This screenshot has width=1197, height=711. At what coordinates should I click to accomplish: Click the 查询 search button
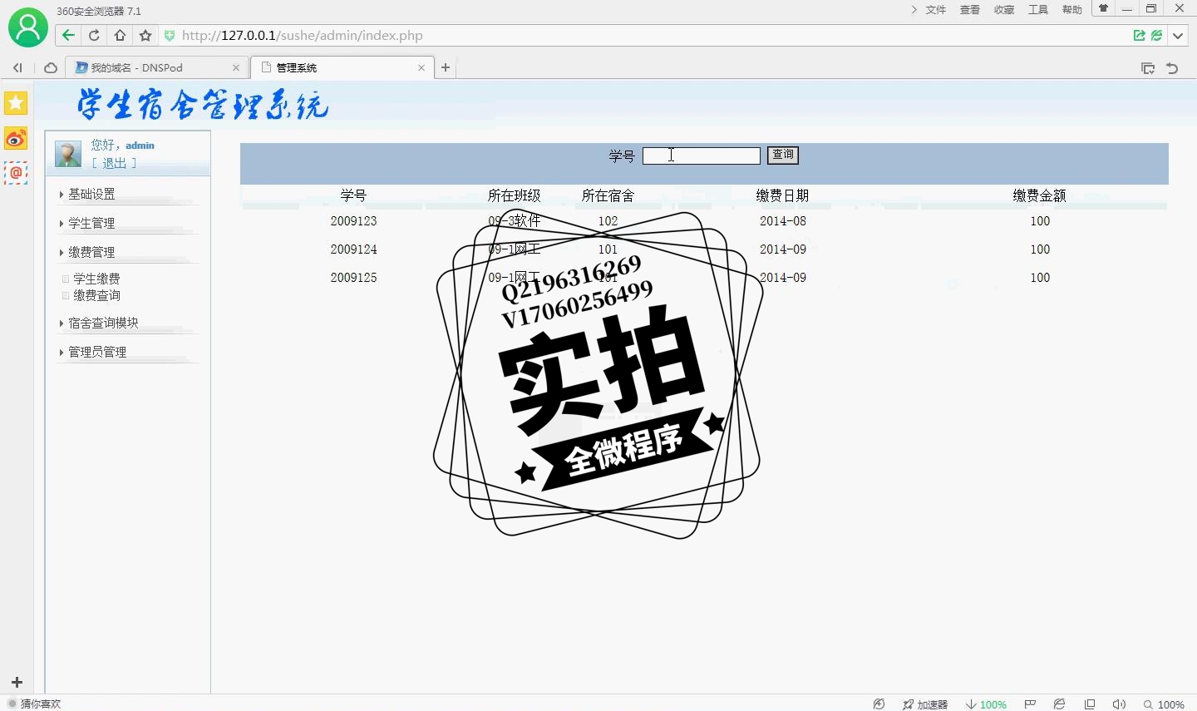click(783, 156)
